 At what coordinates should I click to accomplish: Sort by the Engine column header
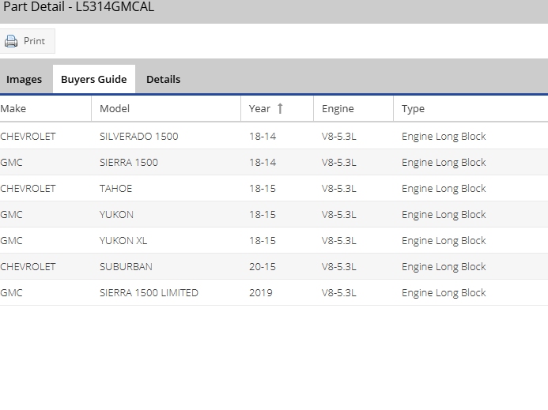tap(338, 109)
